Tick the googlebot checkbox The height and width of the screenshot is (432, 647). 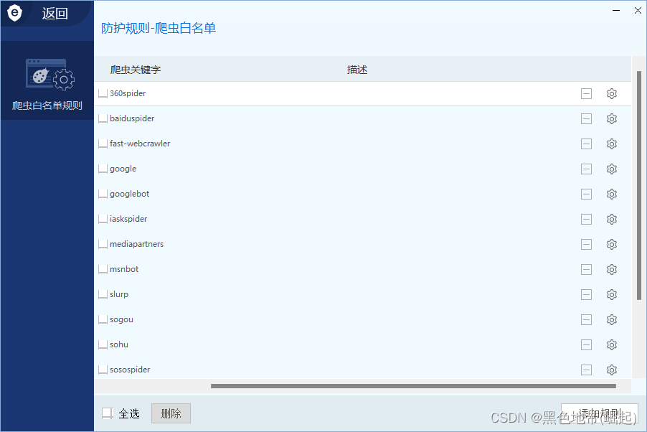103,194
